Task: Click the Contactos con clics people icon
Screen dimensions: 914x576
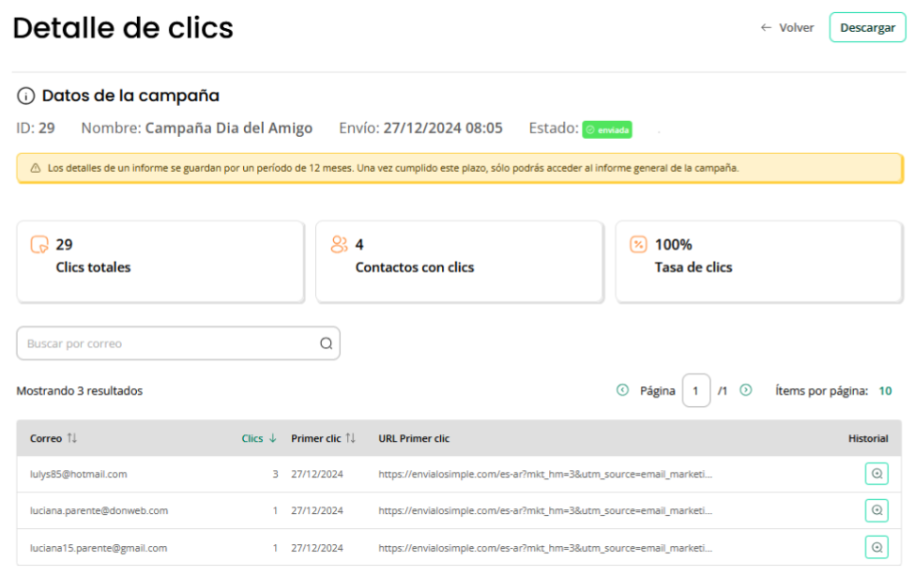Action: point(339,244)
